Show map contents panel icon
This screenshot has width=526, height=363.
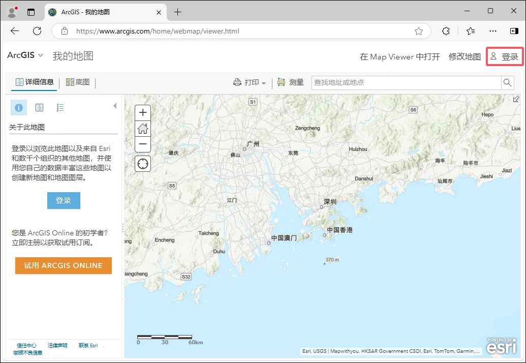(x=39, y=107)
